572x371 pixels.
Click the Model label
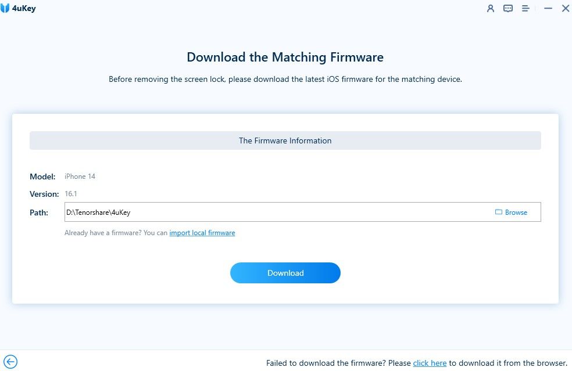click(x=42, y=177)
